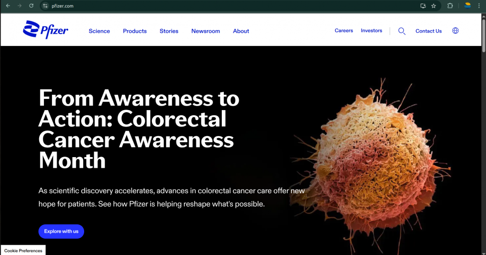Go to the Investors link
The height and width of the screenshot is (255, 486).
pos(371,31)
